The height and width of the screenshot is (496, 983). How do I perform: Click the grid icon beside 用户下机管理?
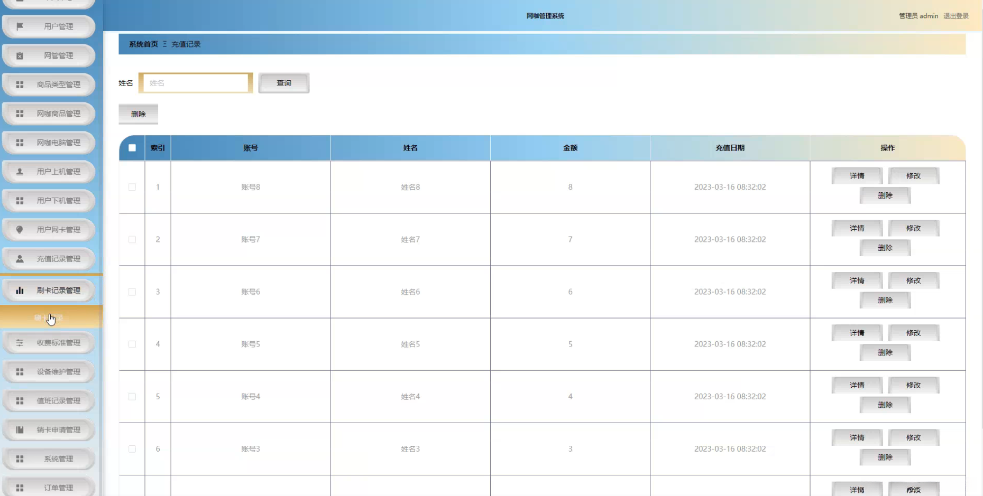[x=20, y=201]
